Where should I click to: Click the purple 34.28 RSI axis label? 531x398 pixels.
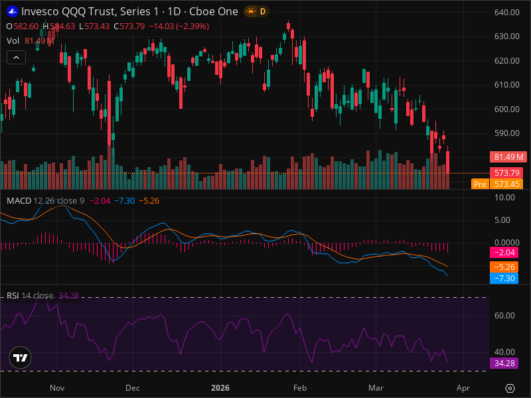(504, 363)
